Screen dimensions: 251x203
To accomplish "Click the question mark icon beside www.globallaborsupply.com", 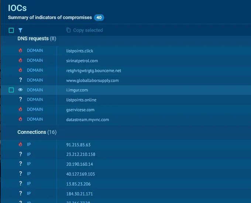I will 20,80.
